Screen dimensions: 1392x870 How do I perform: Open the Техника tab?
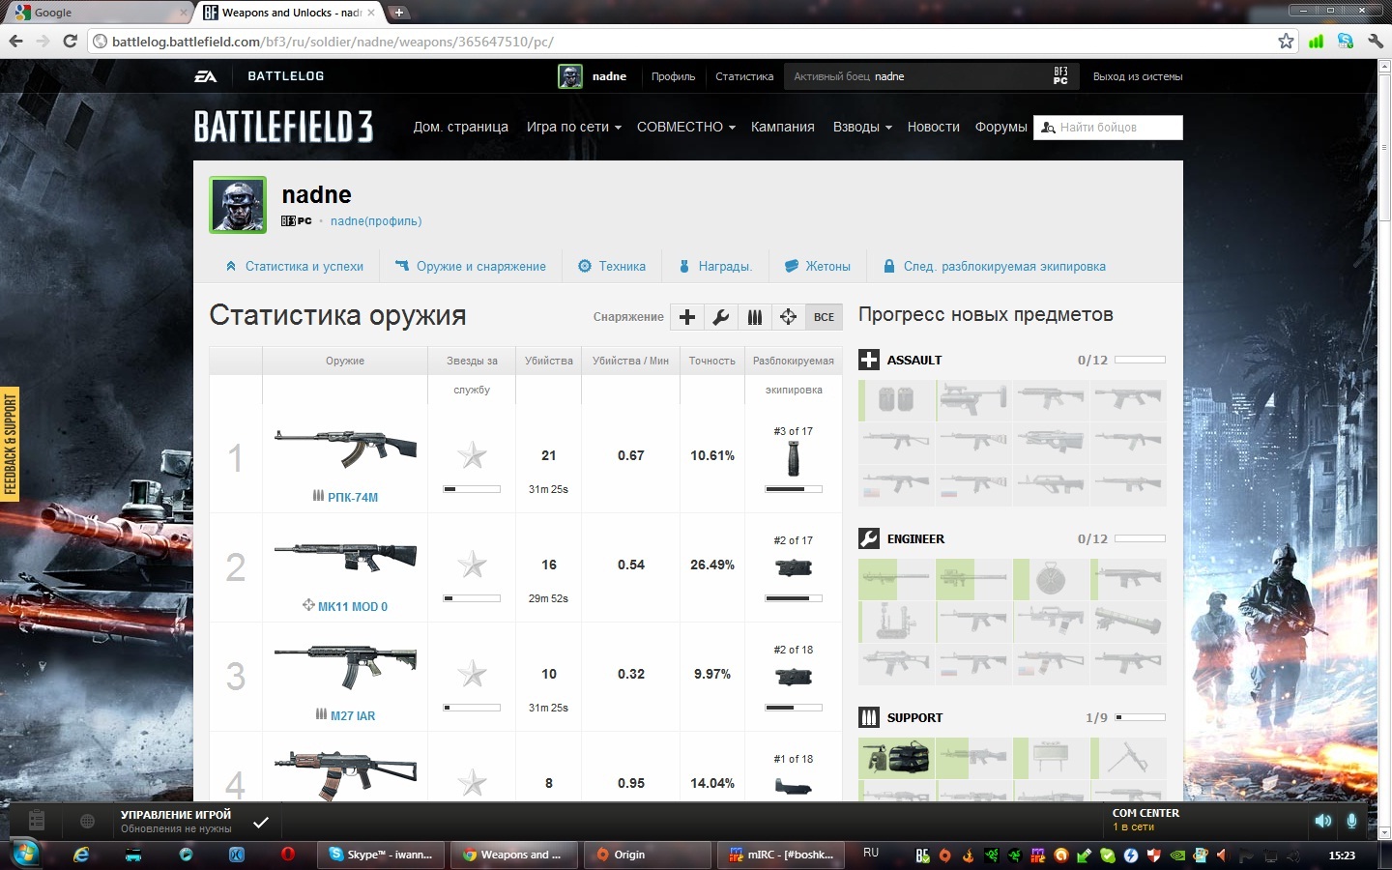click(x=612, y=266)
